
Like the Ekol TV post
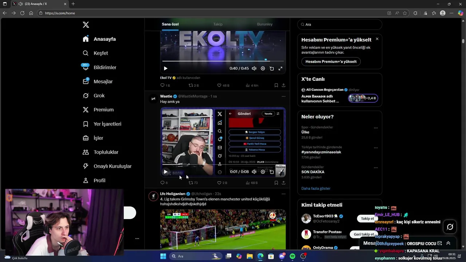(x=223, y=85)
